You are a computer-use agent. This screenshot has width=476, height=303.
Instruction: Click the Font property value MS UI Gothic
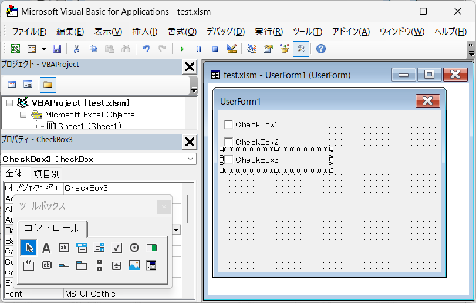(x=122, y=294)
